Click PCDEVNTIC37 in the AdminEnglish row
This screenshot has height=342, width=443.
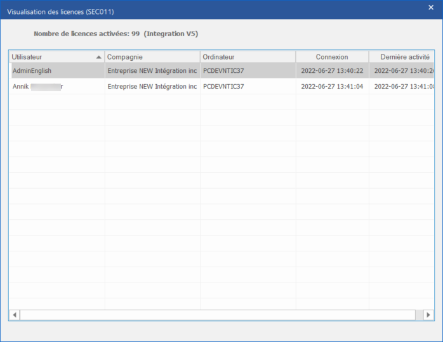[223, 71]
